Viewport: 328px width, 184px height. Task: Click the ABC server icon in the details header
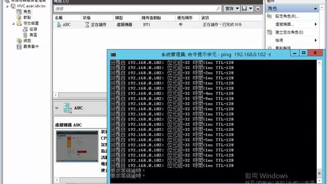click(x=67, y=108)
